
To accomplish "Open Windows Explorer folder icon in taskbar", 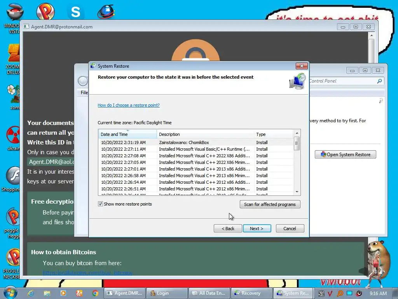I will click(x=47, y=293).
